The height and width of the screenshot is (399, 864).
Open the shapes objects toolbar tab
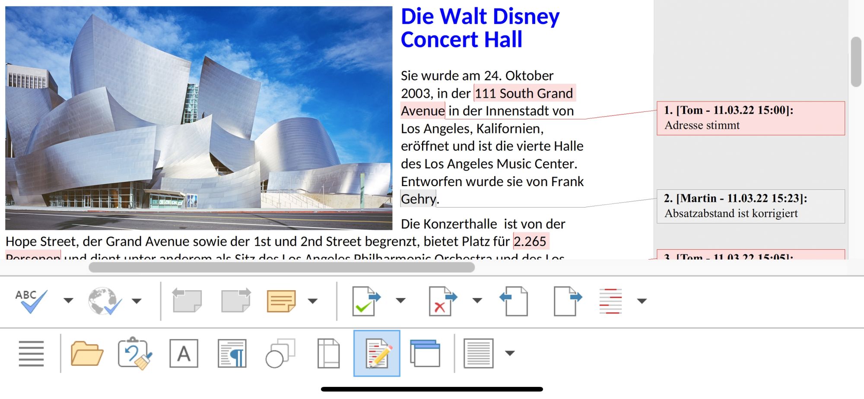[280, 353]
